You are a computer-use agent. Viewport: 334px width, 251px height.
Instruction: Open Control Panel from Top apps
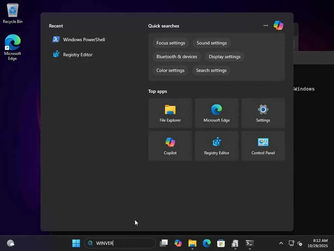263,146
